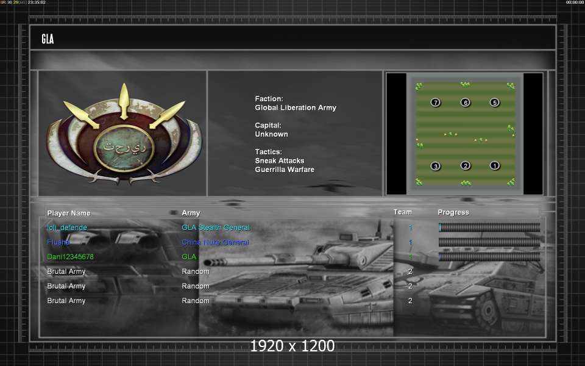
Task: Click start position 1 on the minimap
Action: click(x=494, y=165)
